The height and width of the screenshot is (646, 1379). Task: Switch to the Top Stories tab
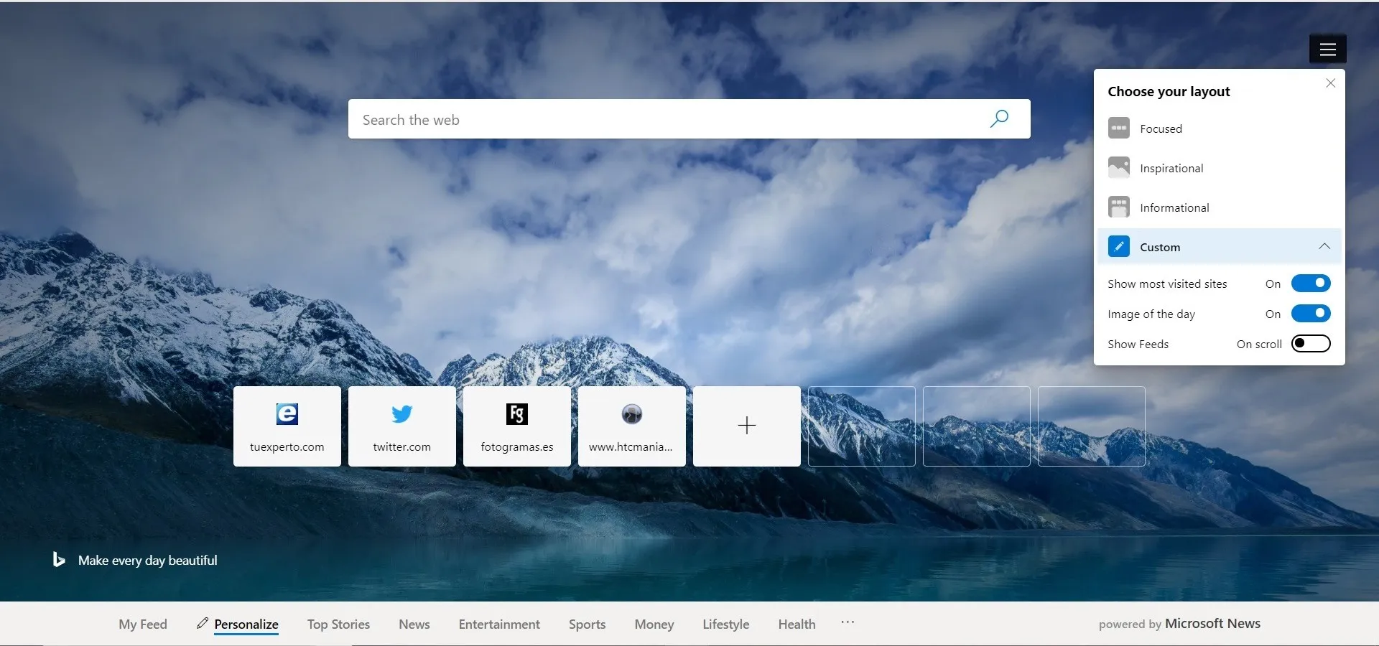[x=338, y=624]
